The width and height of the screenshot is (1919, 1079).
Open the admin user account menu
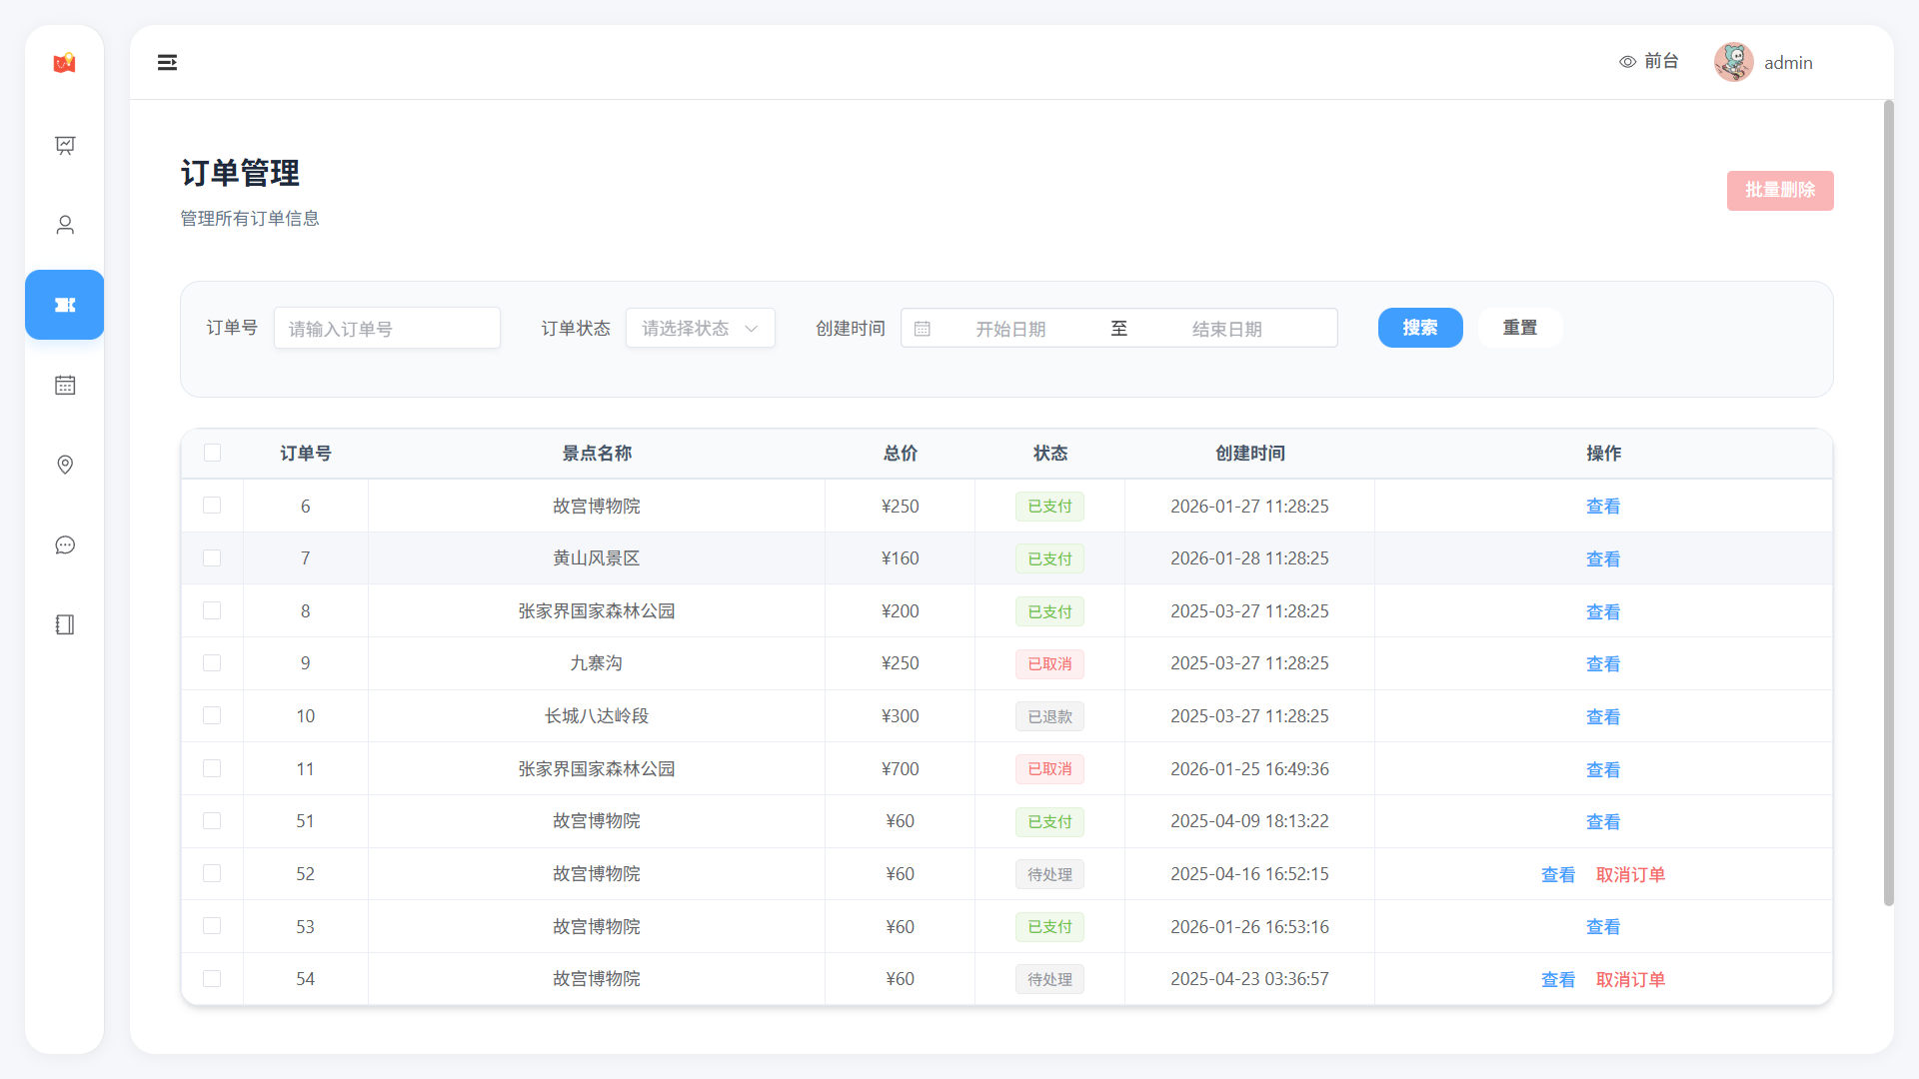1764,63
